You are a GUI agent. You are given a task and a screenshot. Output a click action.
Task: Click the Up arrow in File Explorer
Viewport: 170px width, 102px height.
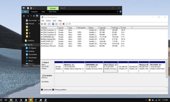(x=34, y=16)
